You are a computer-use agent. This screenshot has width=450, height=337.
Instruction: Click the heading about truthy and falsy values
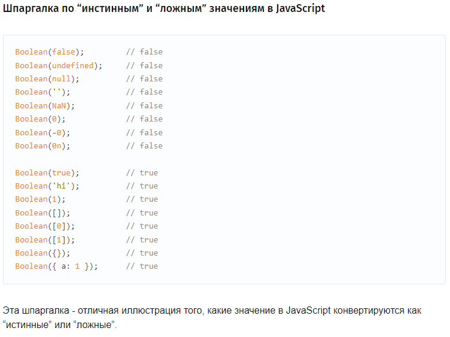point(164,8)
